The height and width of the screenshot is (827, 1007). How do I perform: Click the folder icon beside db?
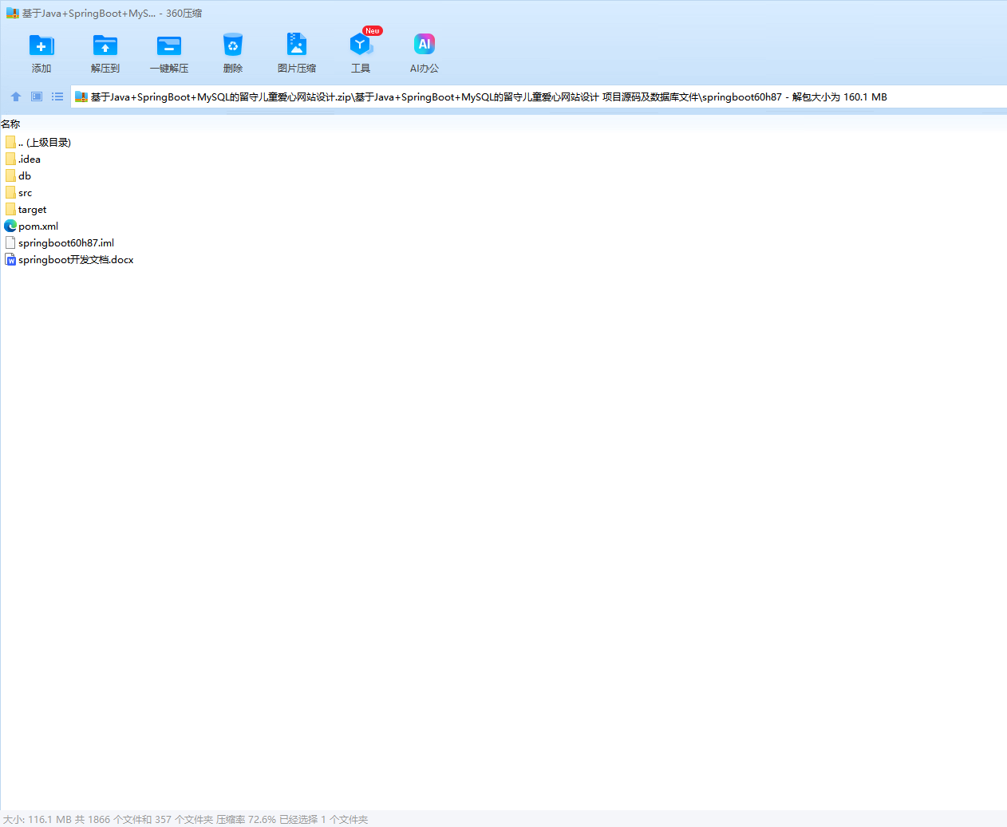tap(10, 176)
